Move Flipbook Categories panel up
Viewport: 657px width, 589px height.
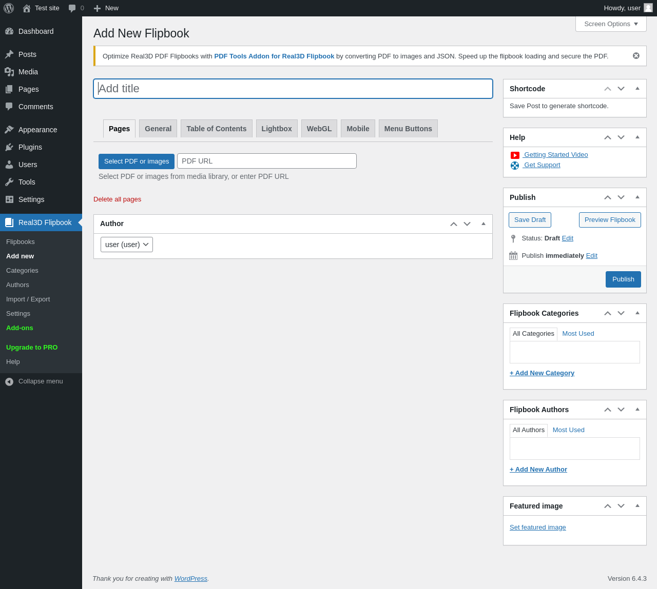(x=608, y=313)
